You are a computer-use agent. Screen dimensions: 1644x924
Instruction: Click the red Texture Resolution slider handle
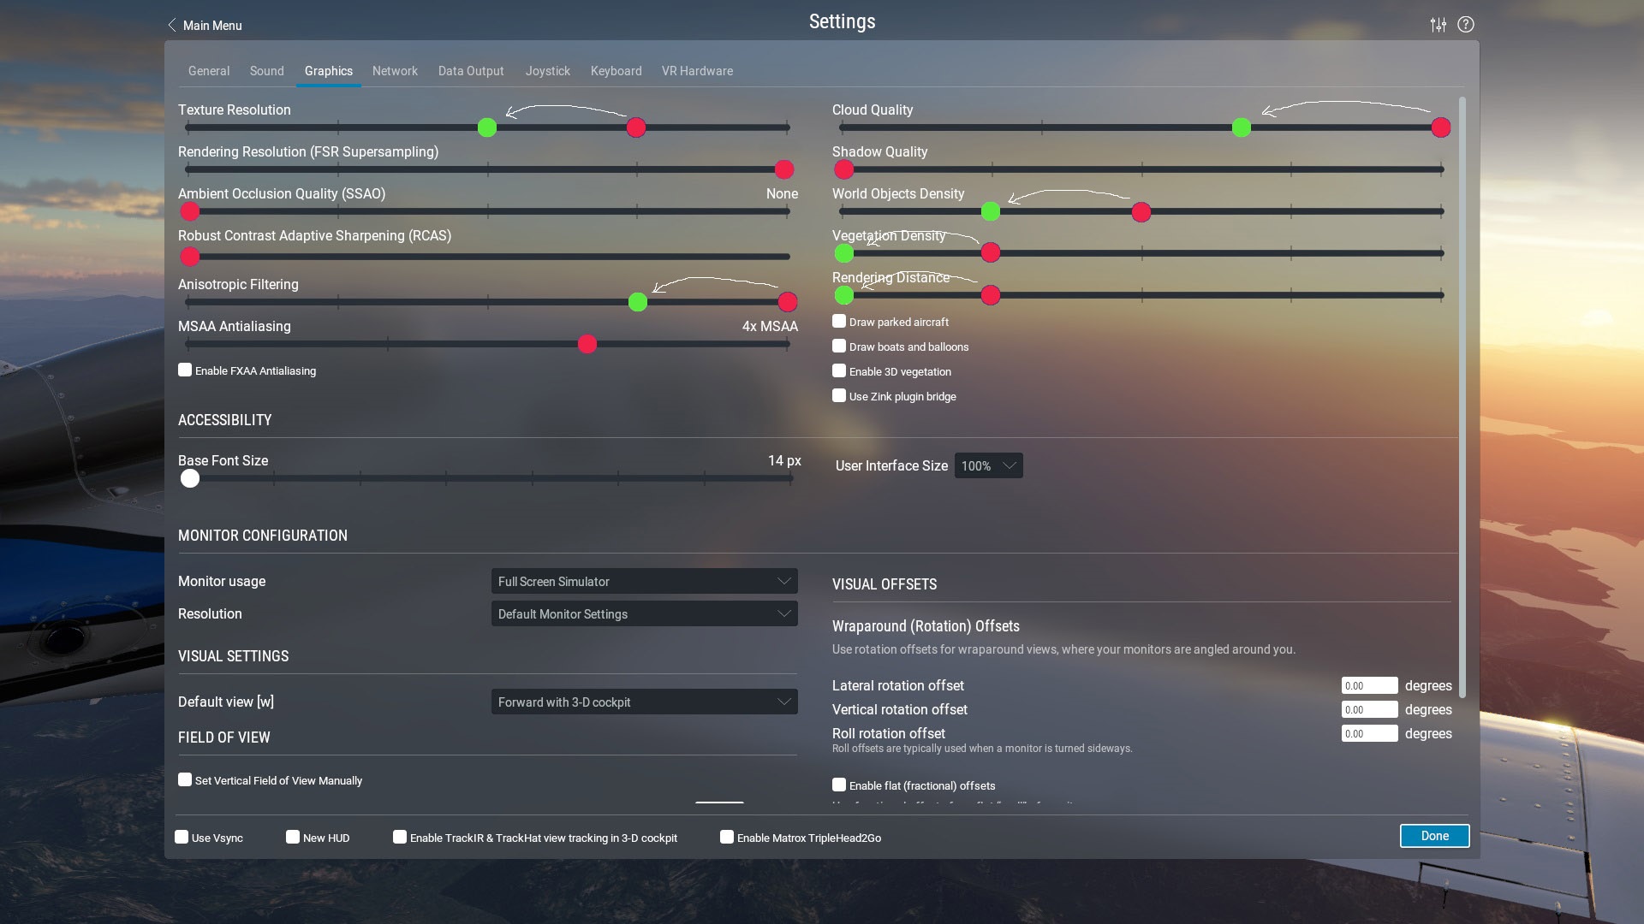pos(636,127)
